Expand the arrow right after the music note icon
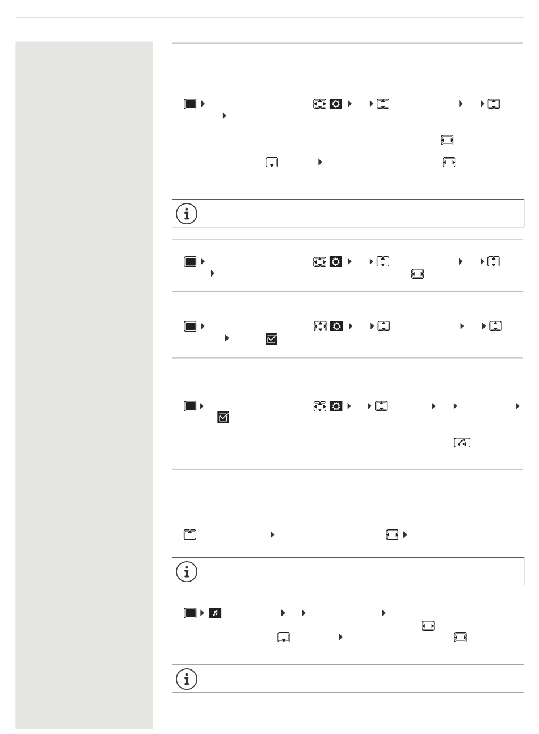Viewport: 539px width, 734px height. click(283, 613)
